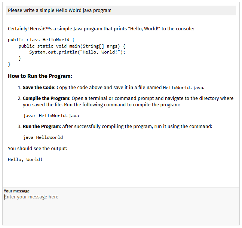Click the 'You should see the output' text
Image resolution: width=242 pixels, height=228 pixels.
click(37, 148)
